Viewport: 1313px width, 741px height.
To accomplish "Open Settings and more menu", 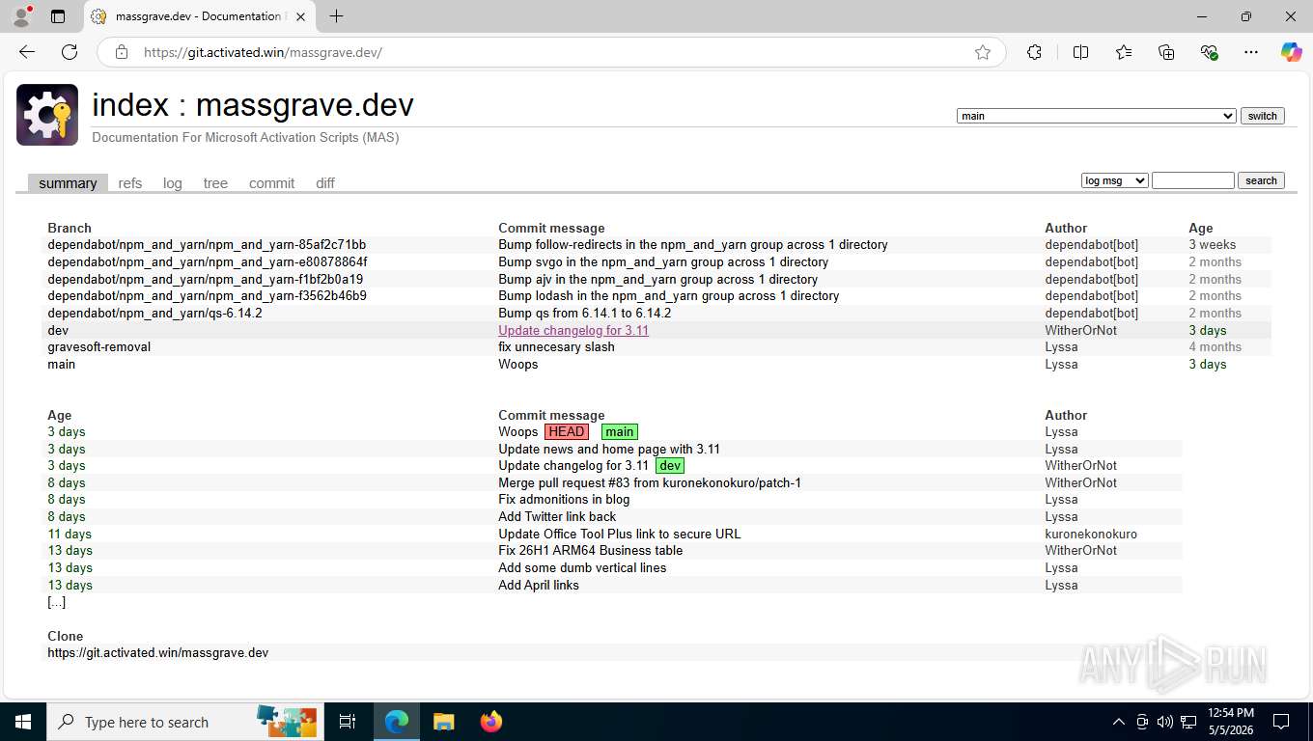I will (x=1251, y=52).
